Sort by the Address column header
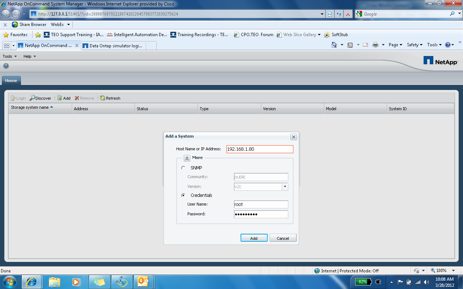This screenshot has width=463, height=289. coord(103,109)
